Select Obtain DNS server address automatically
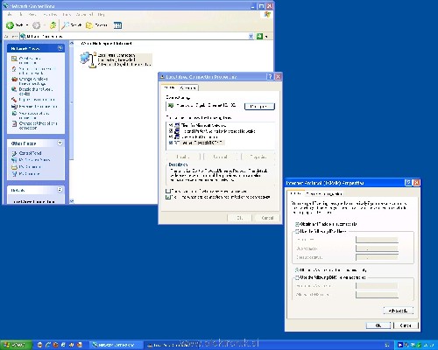This screenshot has height=350, width=438. 297,270
